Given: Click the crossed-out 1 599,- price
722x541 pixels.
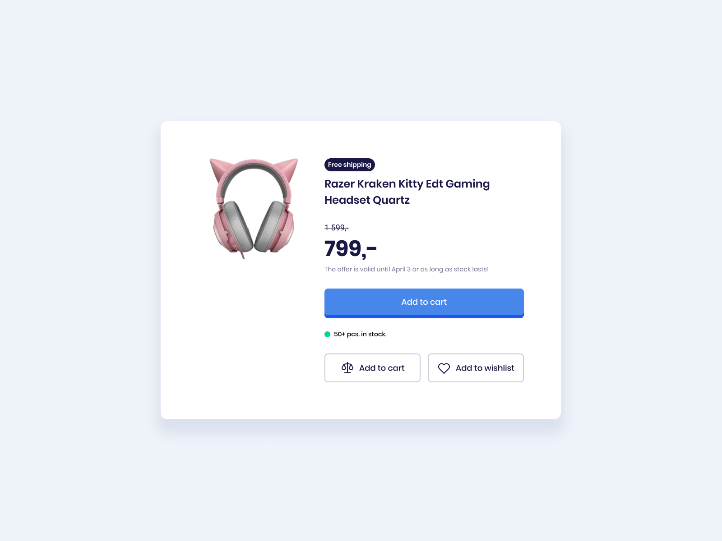Looking at the screenshot, I should coord(337,228).
